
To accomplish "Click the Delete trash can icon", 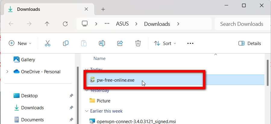I will click(138, 43).
